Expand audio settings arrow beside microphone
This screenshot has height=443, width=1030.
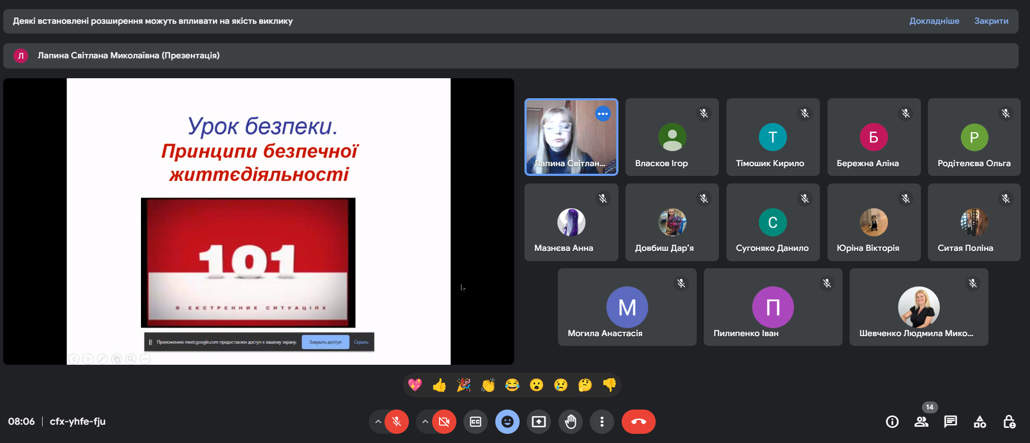[x=378, y=422]
